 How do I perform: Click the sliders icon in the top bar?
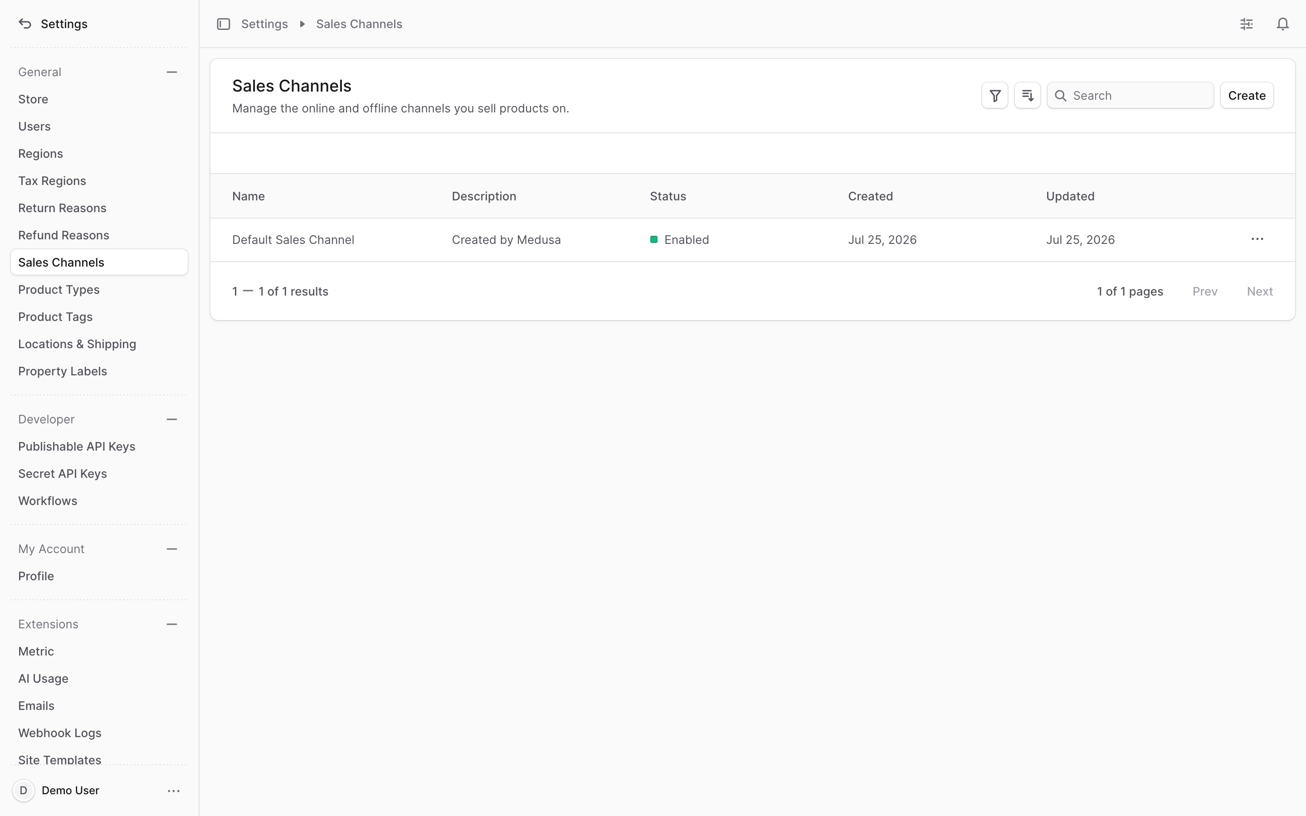[x=1247, y=24]
